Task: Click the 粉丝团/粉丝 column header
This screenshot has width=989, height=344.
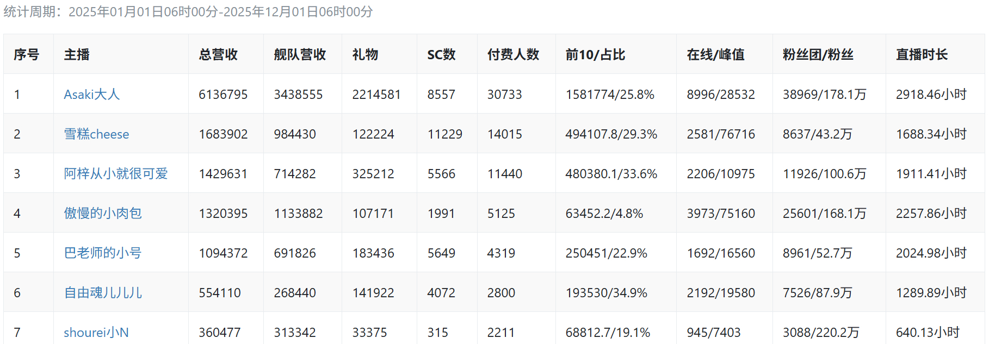Action: (x=818, y=55)
